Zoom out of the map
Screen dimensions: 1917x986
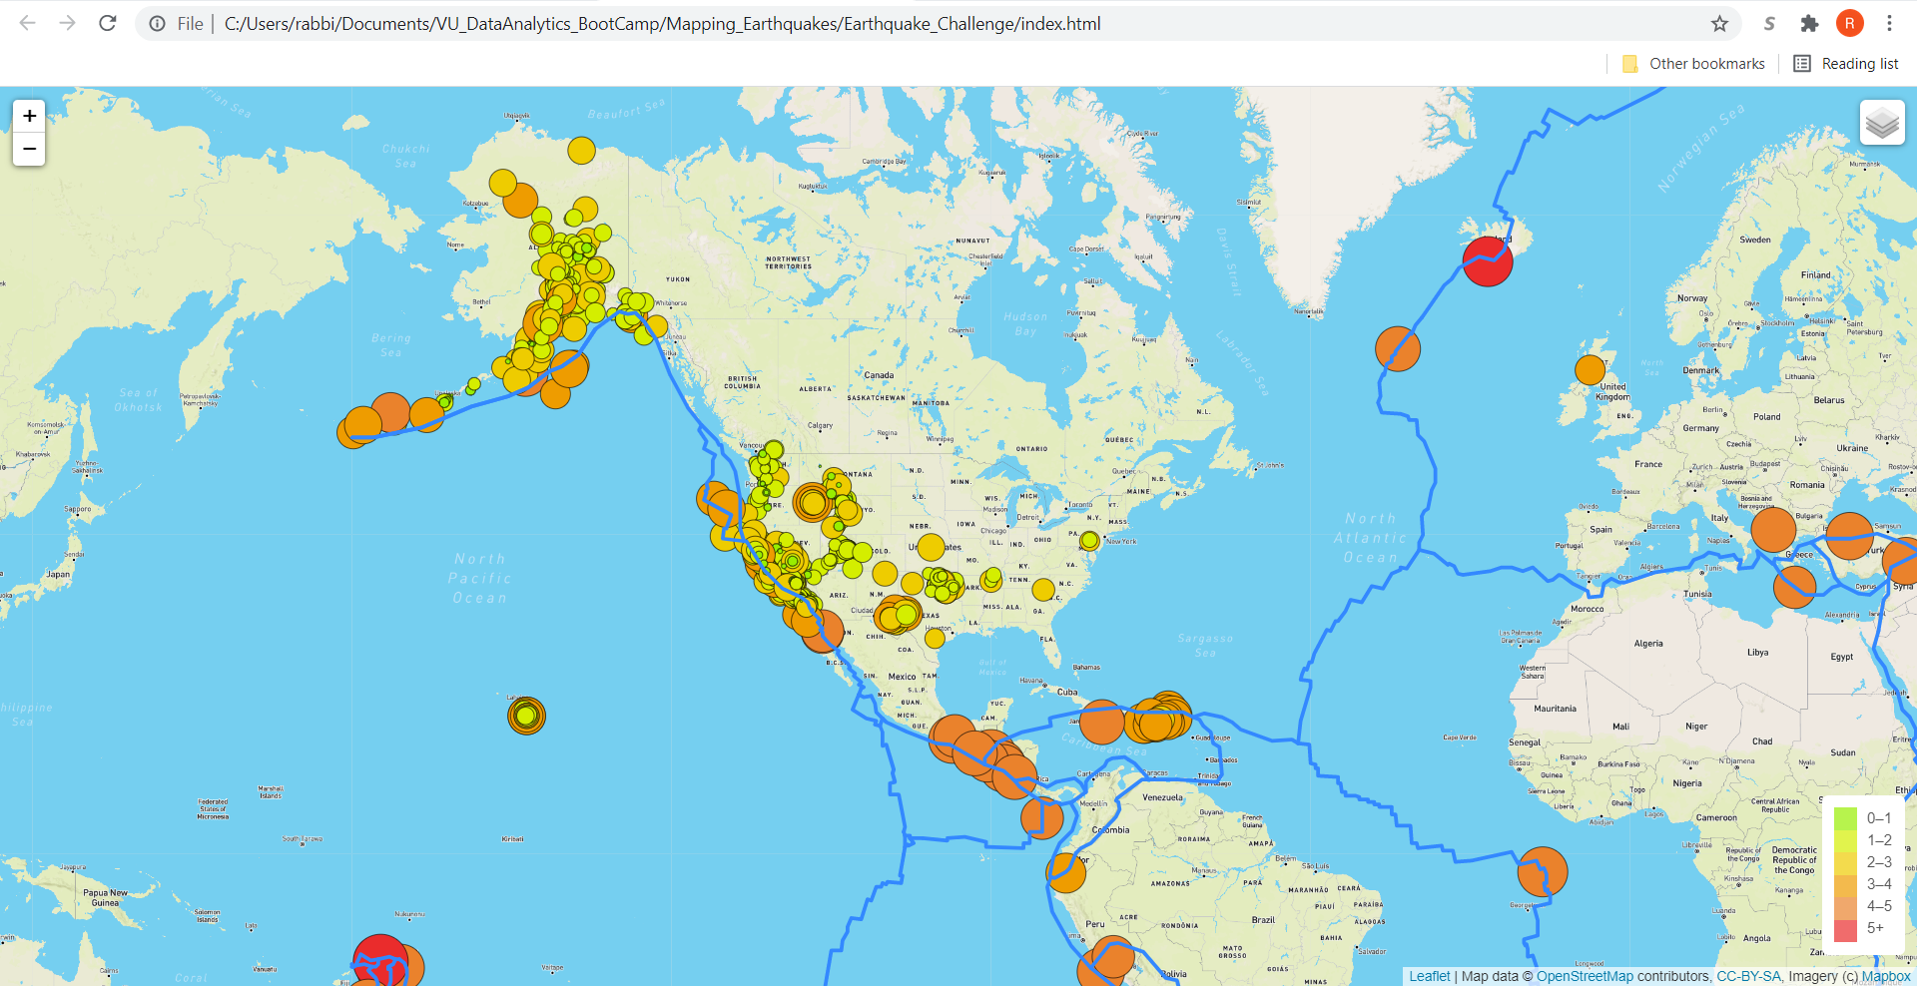tap(29, 149)
